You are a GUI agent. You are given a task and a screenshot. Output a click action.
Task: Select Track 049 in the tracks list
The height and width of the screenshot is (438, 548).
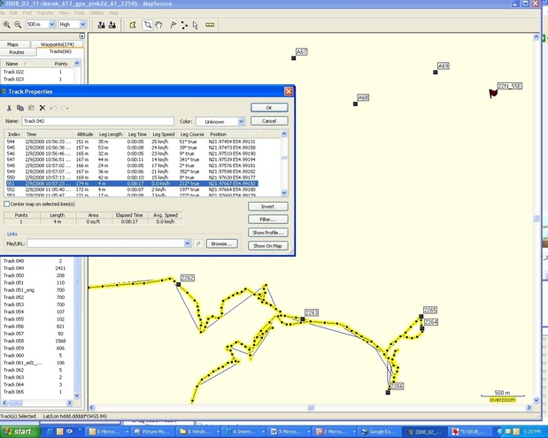pyautogui.click(x=36, y=268)
